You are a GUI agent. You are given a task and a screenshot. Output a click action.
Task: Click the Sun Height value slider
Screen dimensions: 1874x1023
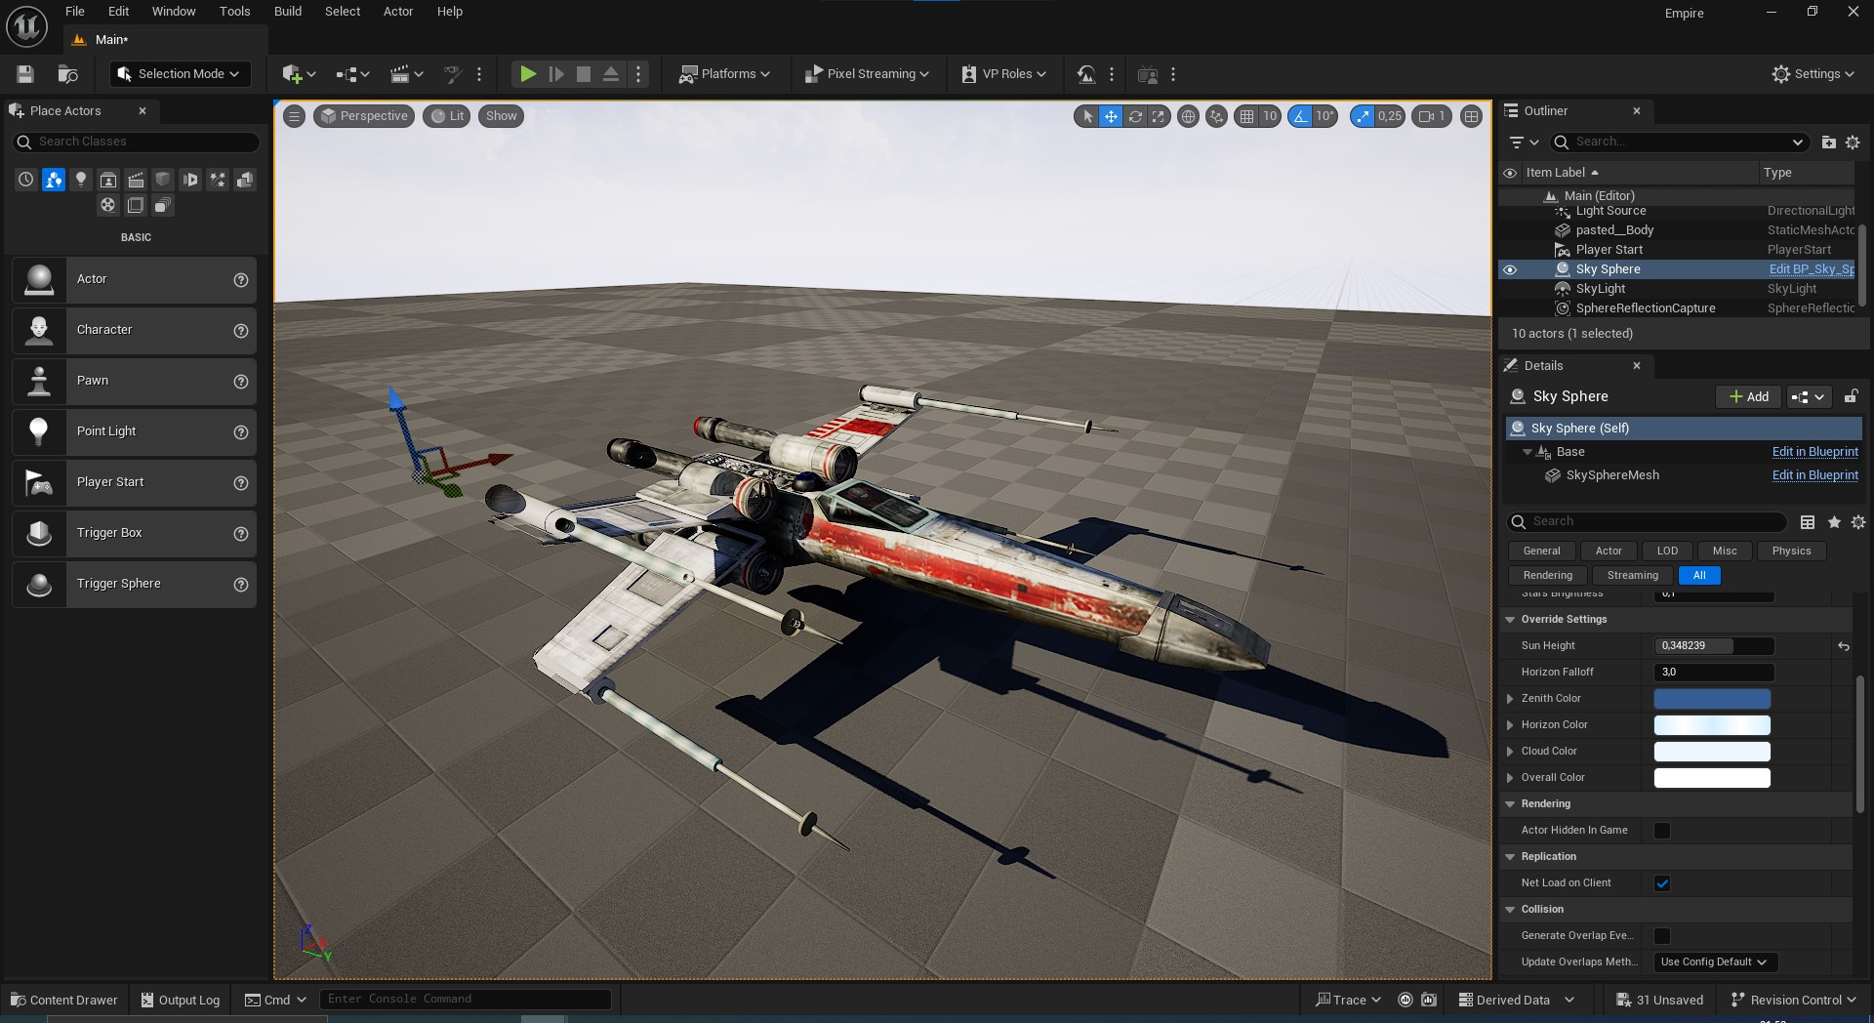[1714, 646]
